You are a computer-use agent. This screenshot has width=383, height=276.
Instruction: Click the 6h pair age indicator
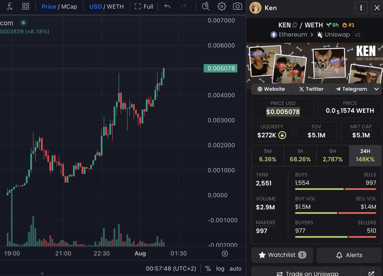click(x=332, y=25)
